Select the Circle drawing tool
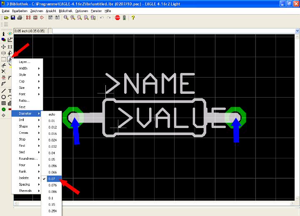The height and width of the screenshot is (216, 300). coord(4,97)
